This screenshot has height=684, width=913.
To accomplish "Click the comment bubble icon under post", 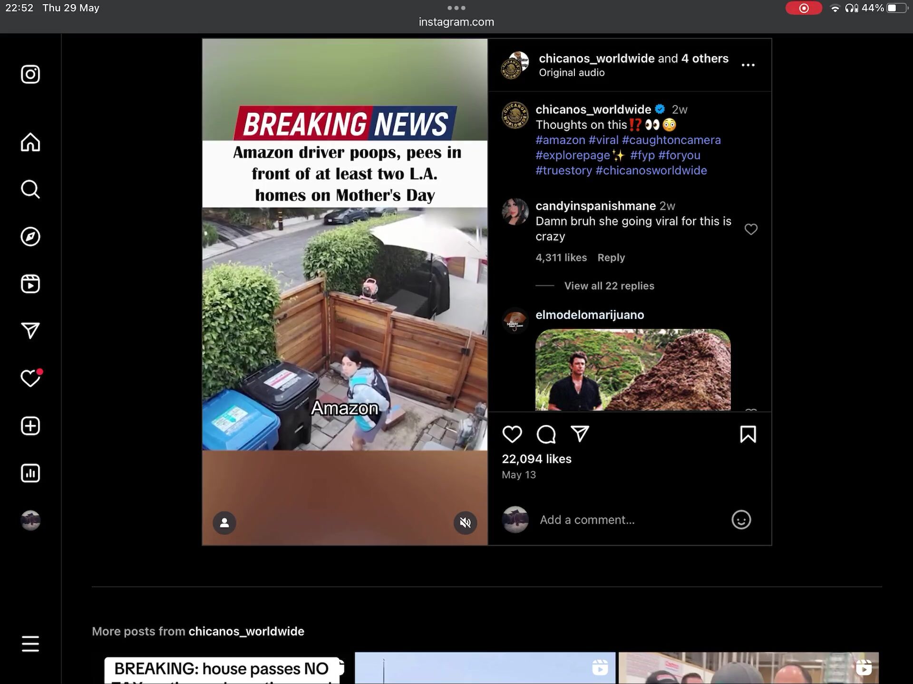I will pos(546,434).
